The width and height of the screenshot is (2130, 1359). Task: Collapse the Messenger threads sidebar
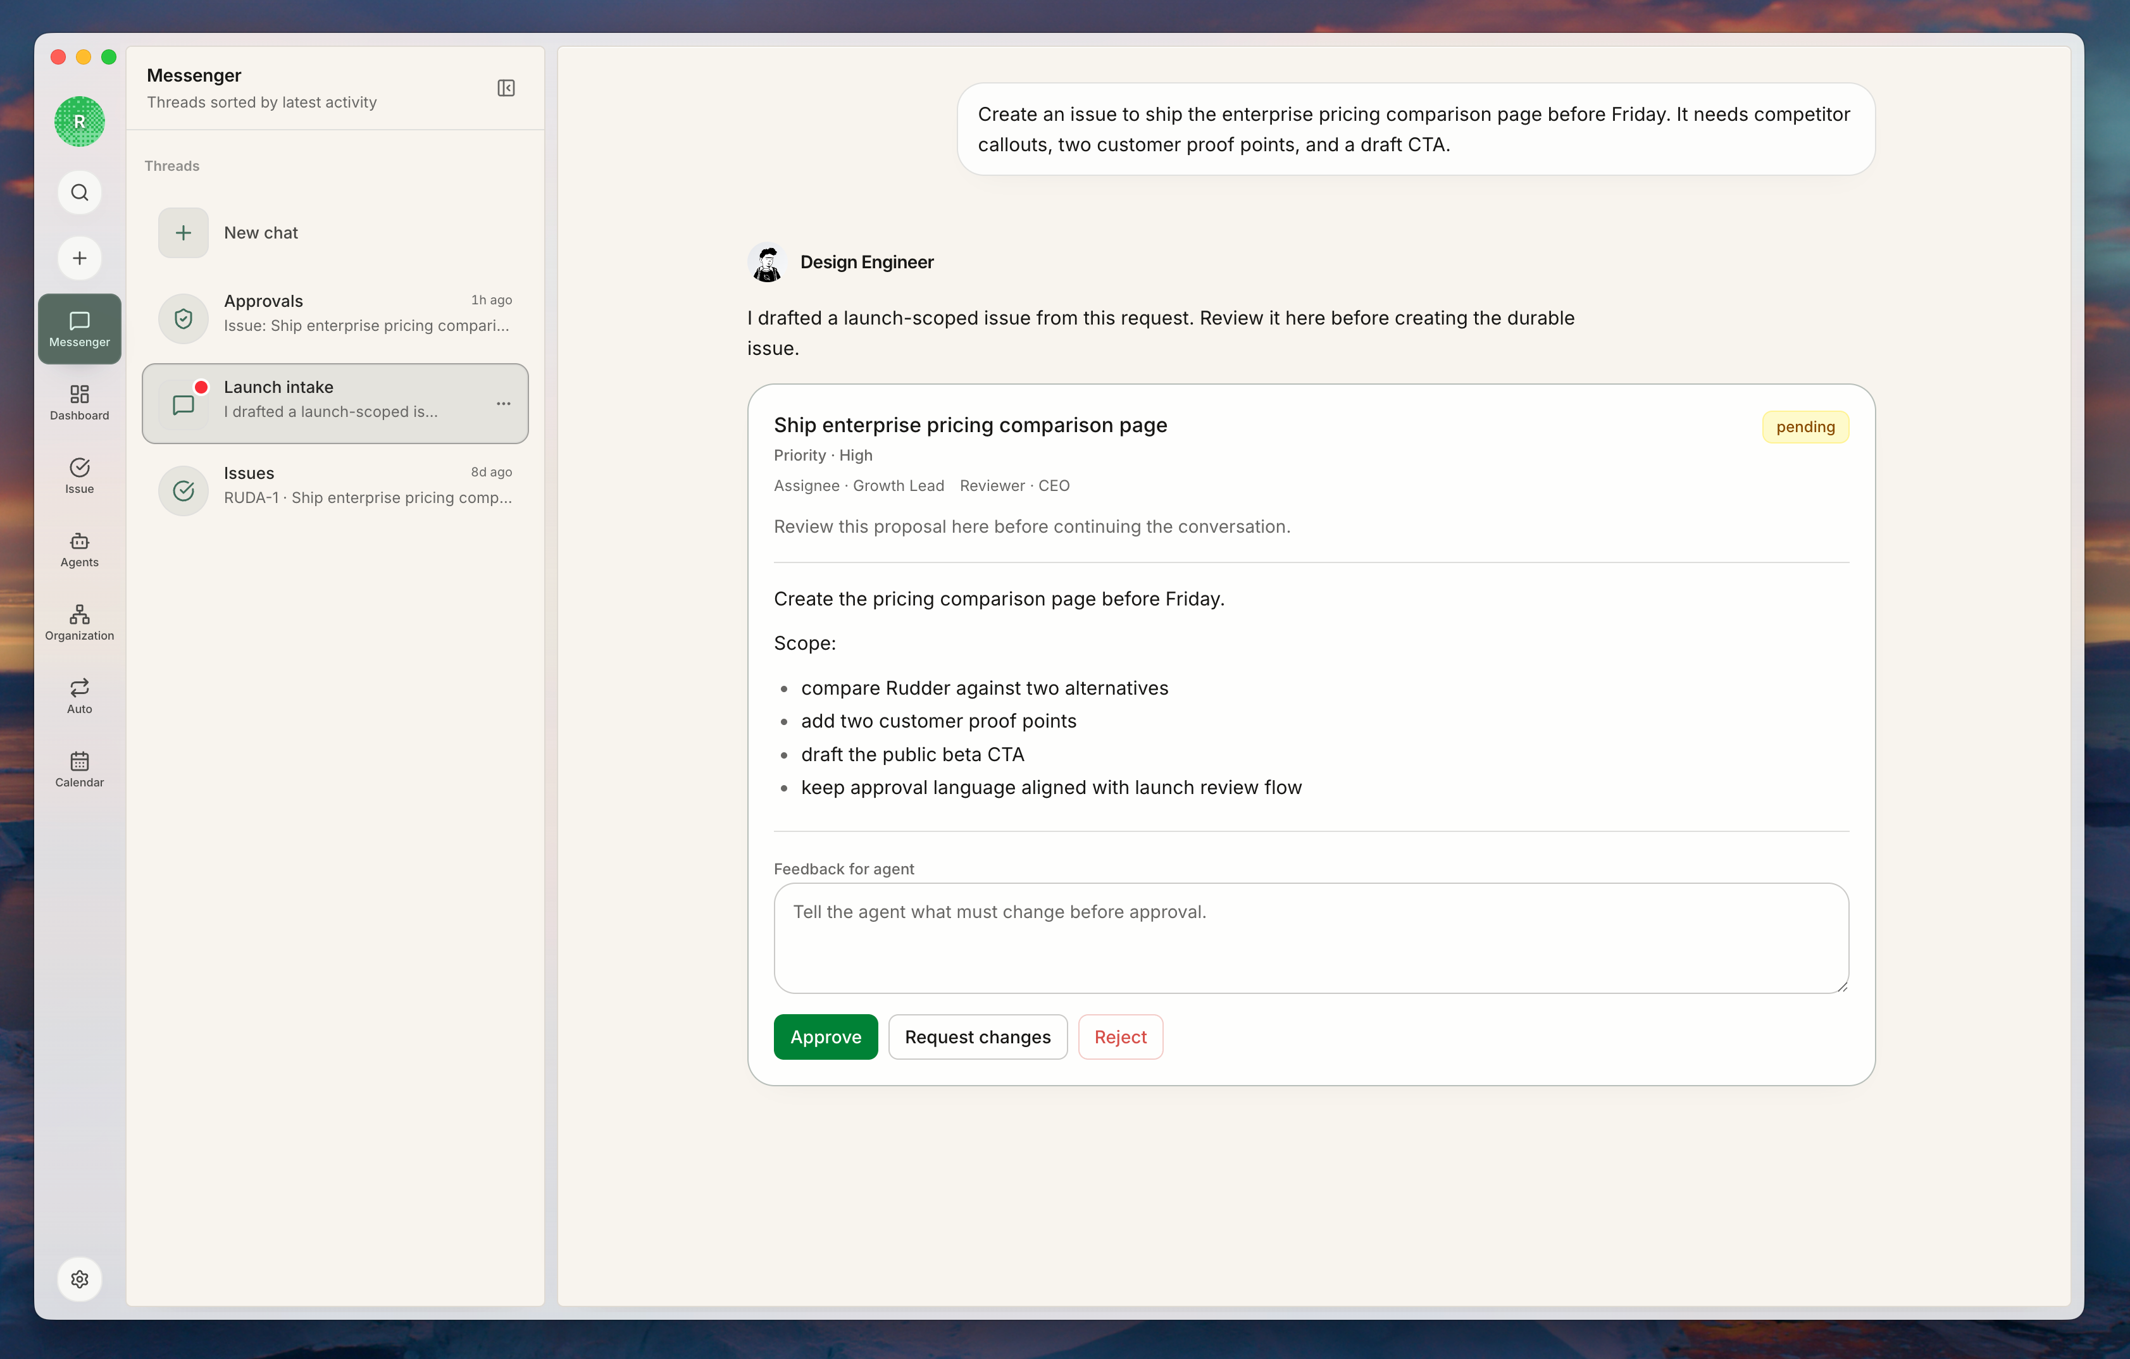click(x=506, y=87)
